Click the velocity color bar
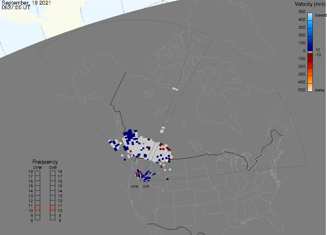This screenshot has height=235, width=327. tap(310, 52)
